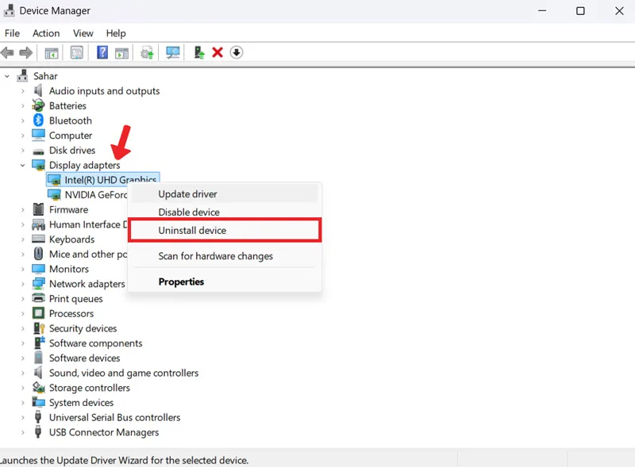Image resolution: width=635 pixels, height=467 pixels.
Task: Click the Batteries category icon
Action: coord(38,105)
